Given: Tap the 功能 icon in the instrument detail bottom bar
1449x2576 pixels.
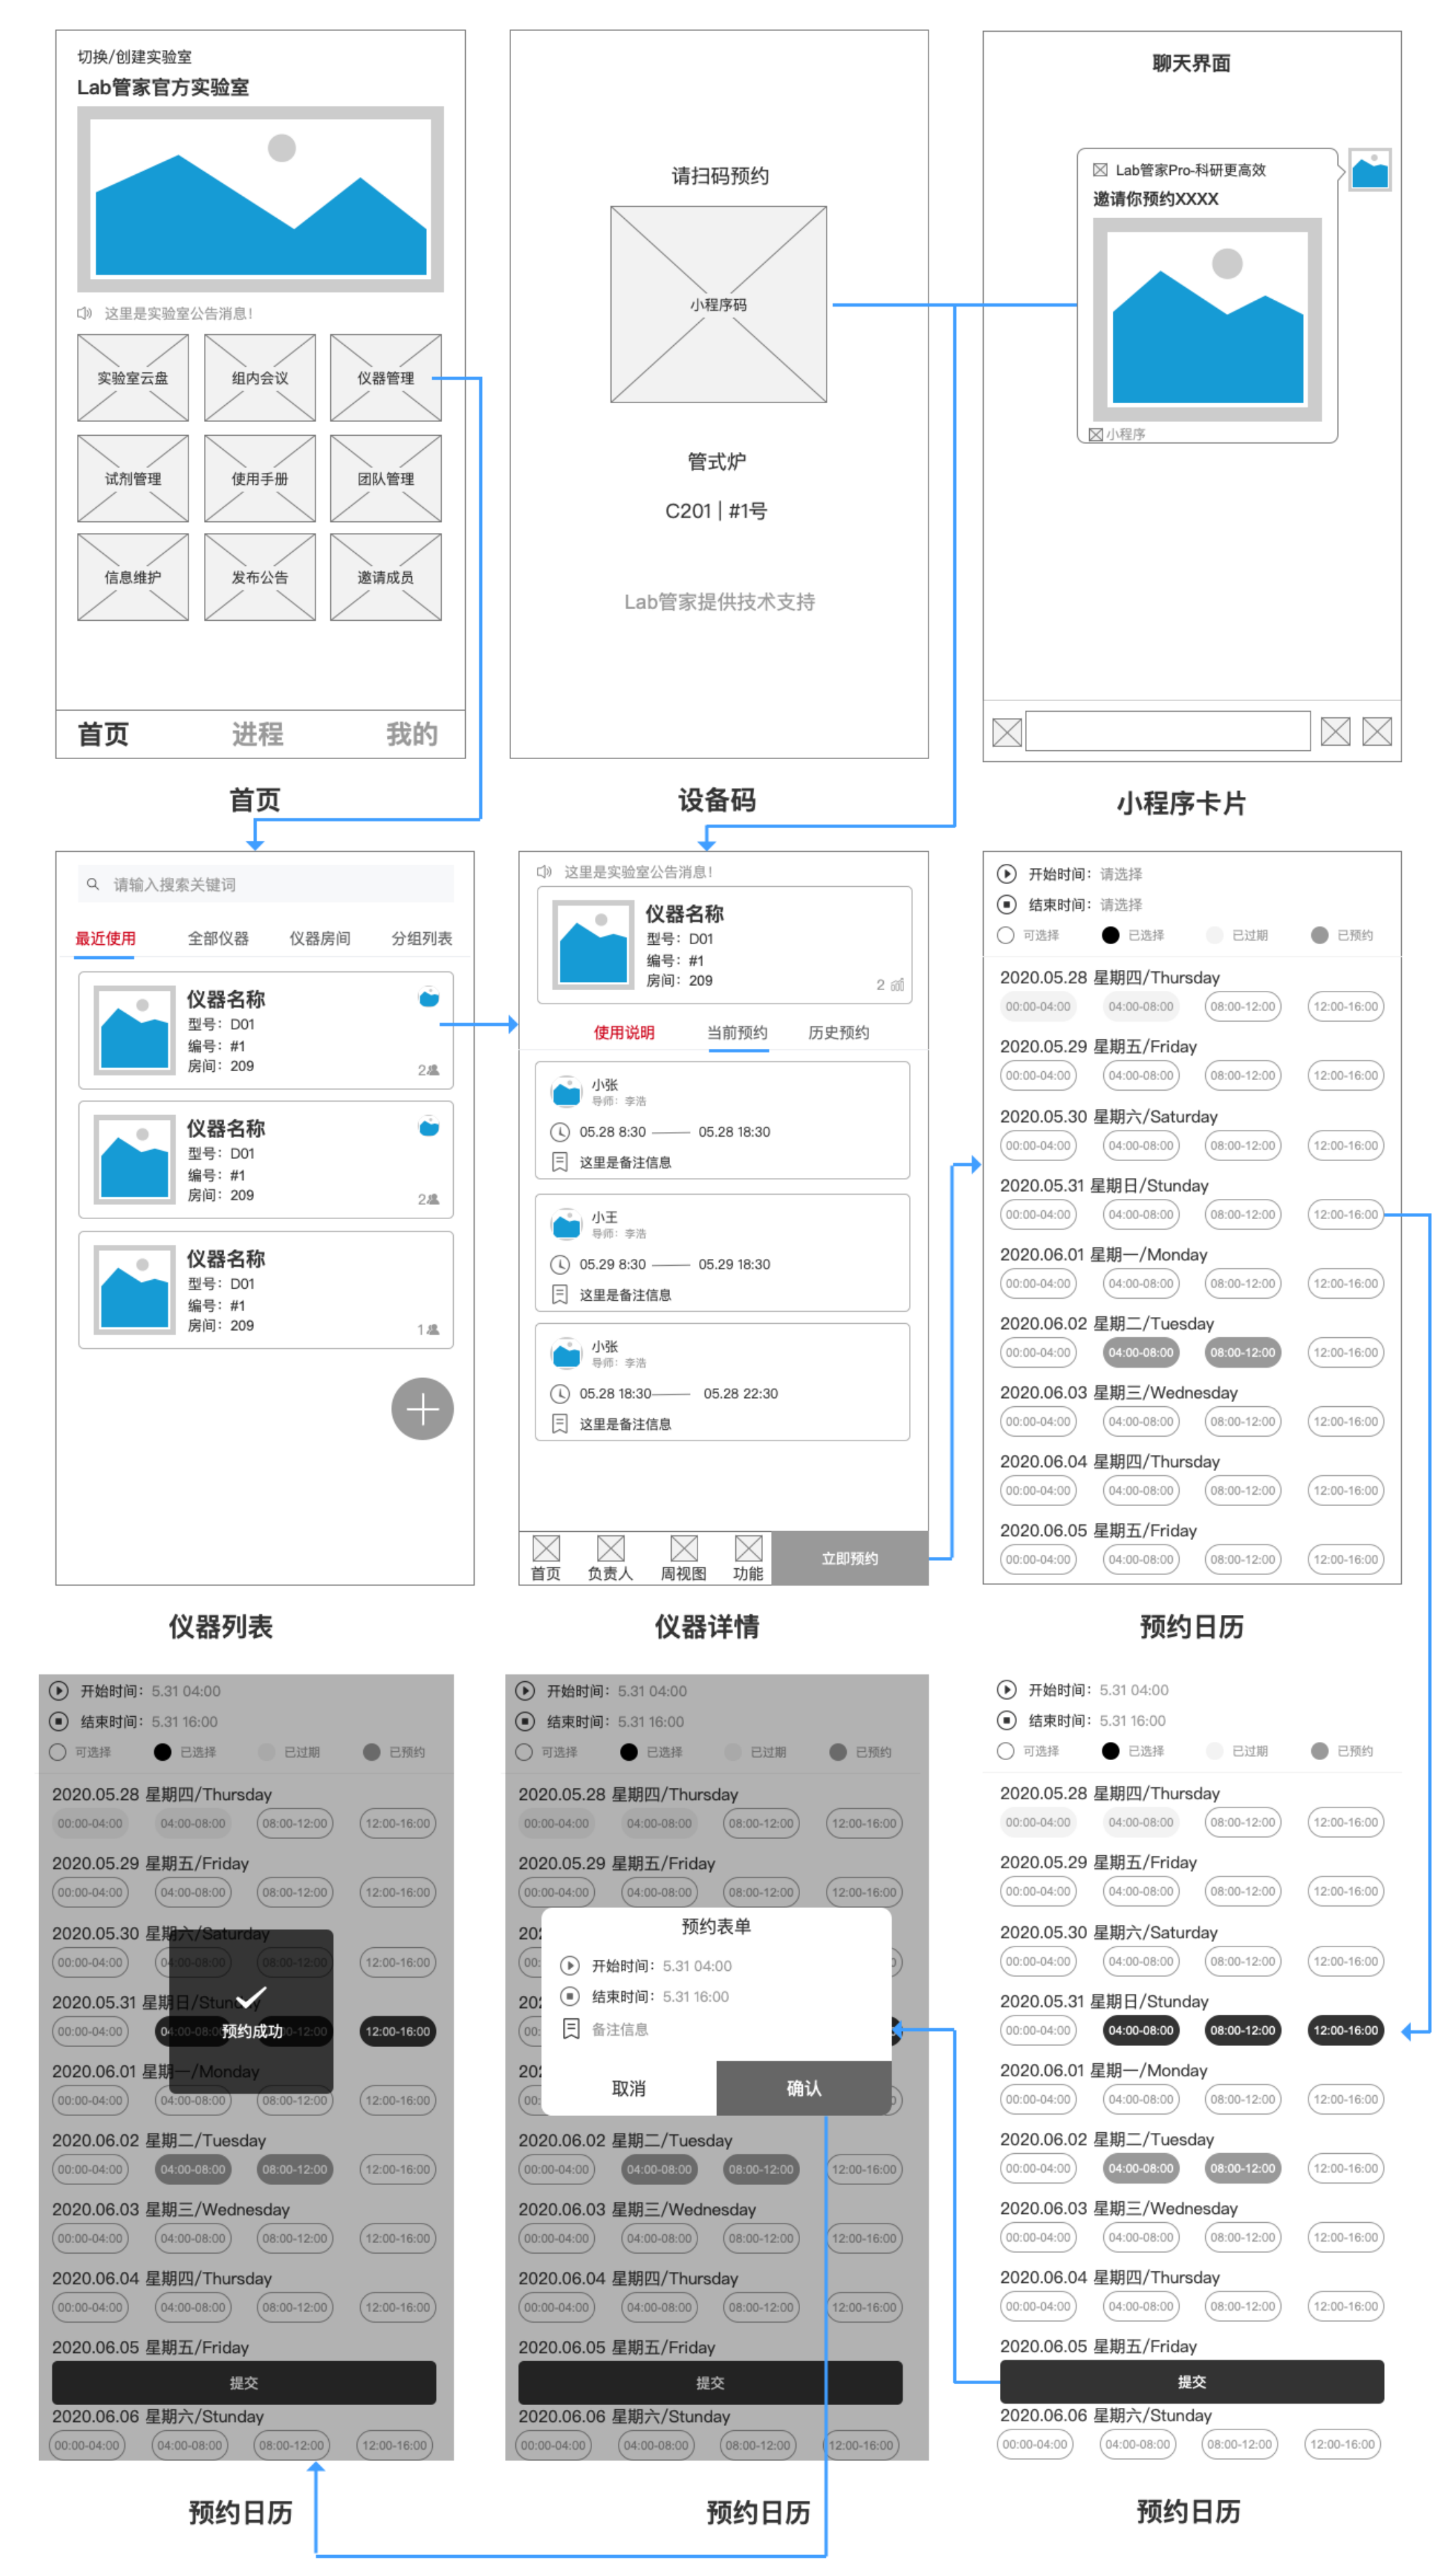Looking at the screenshot, I should 748,1548.
